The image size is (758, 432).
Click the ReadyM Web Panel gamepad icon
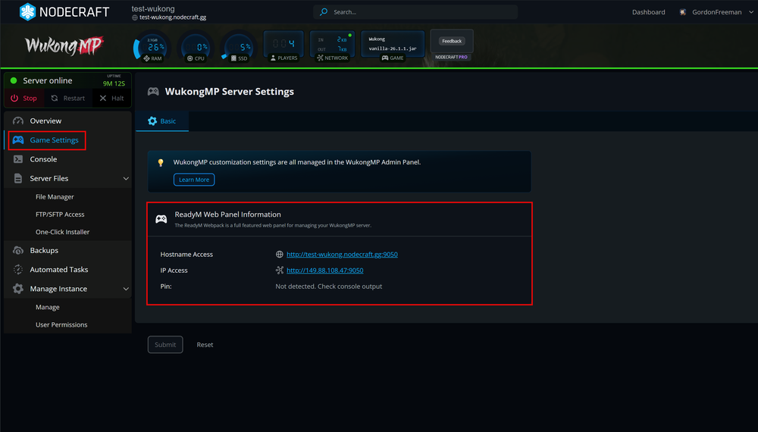161,219
